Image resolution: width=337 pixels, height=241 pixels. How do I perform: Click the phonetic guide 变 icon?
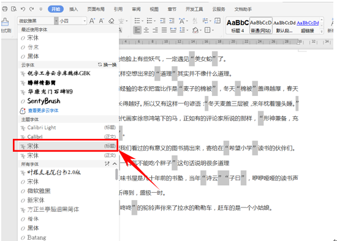click(x=121, y=21)
